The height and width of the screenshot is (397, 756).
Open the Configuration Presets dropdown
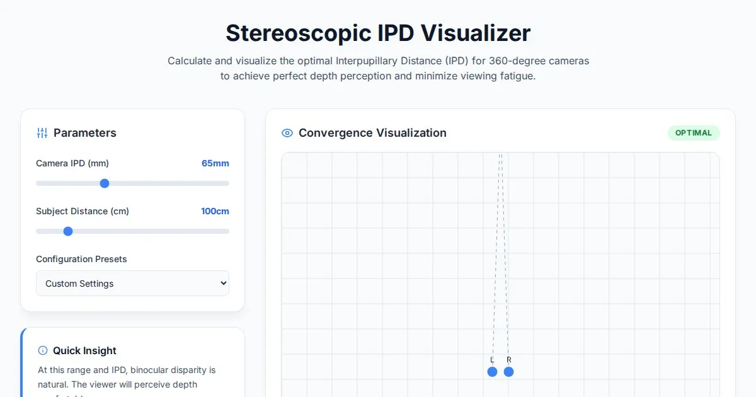click(x=132, y=284)
